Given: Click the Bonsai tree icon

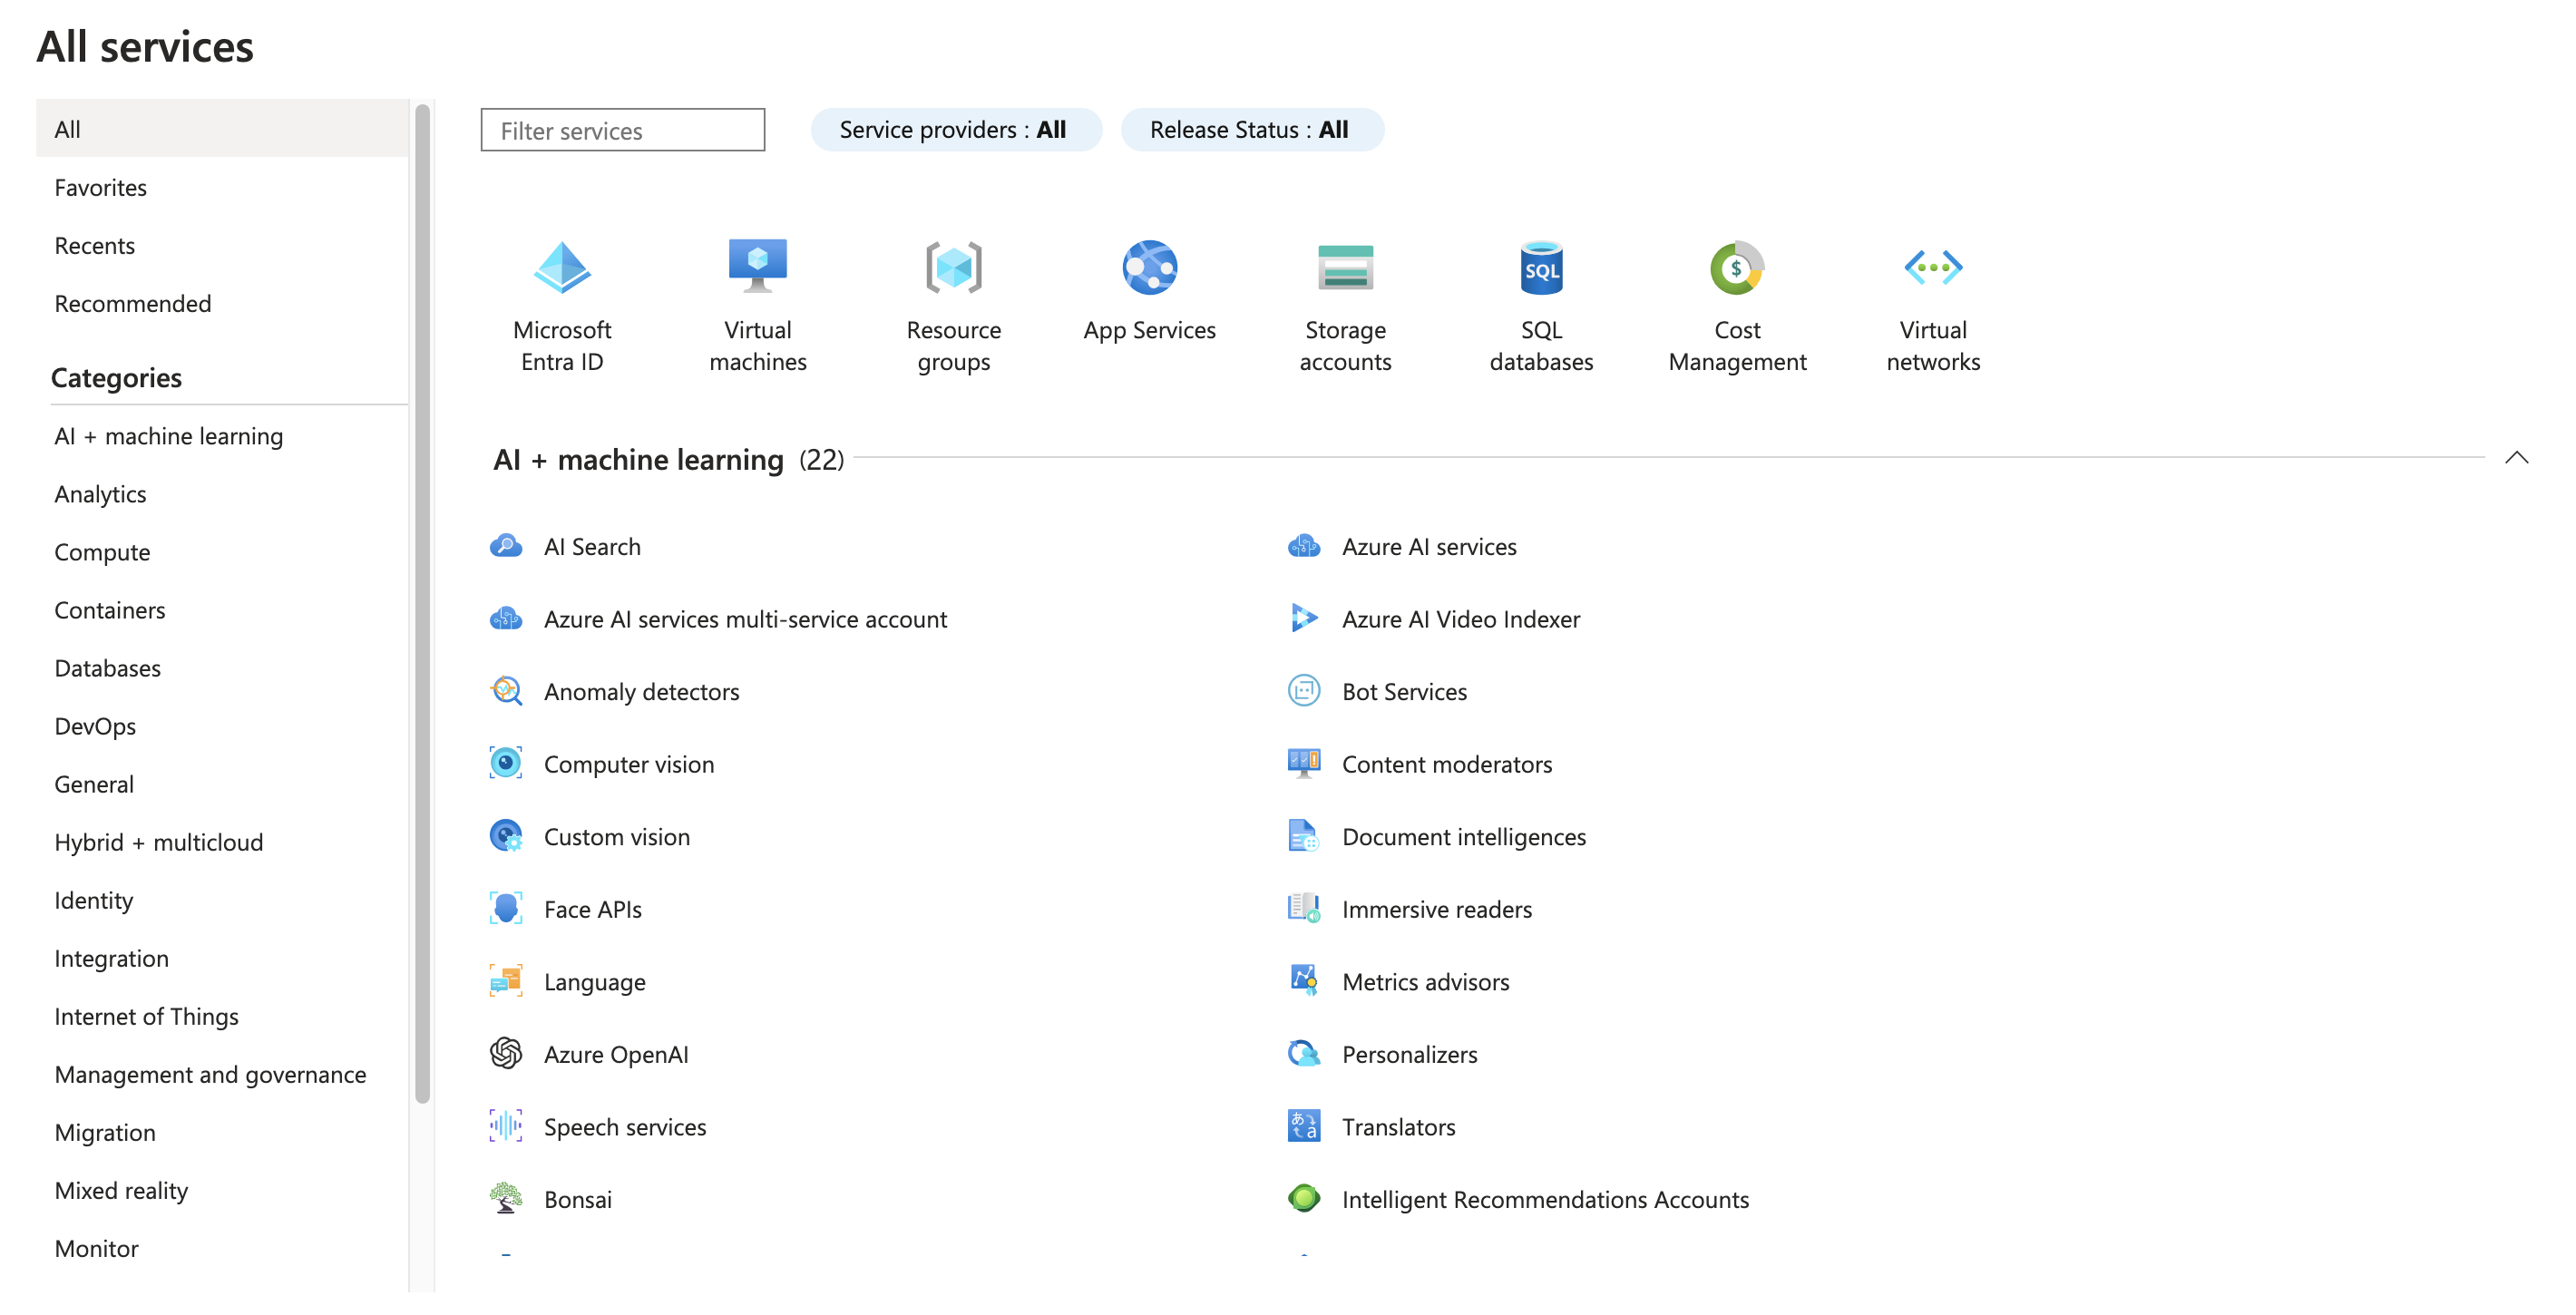Looking at the screenshot, I should click(x=506, y=1198).
